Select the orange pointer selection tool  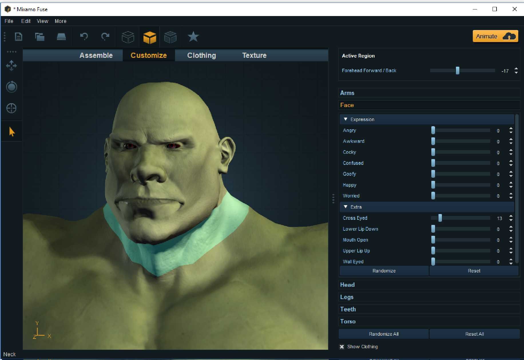coord(12,132)
